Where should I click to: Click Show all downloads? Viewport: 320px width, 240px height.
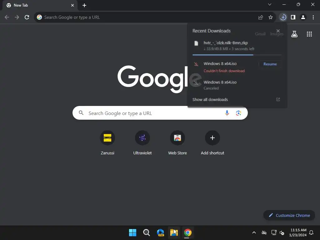[210, 100]
